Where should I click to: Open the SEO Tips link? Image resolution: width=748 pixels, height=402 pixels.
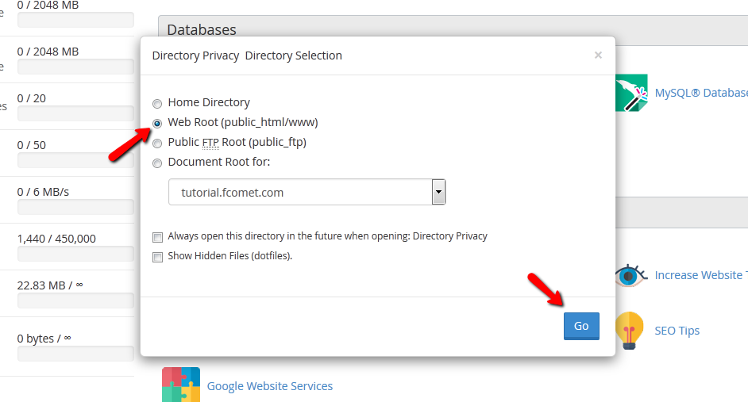coord(677,331)
